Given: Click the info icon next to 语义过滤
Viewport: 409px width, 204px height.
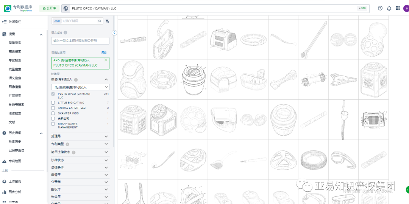Looking at the screenshot, I should (x=65, y=33).
